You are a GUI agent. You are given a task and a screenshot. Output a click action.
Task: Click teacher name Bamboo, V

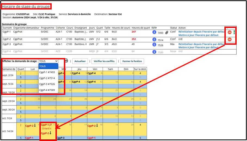81,44
